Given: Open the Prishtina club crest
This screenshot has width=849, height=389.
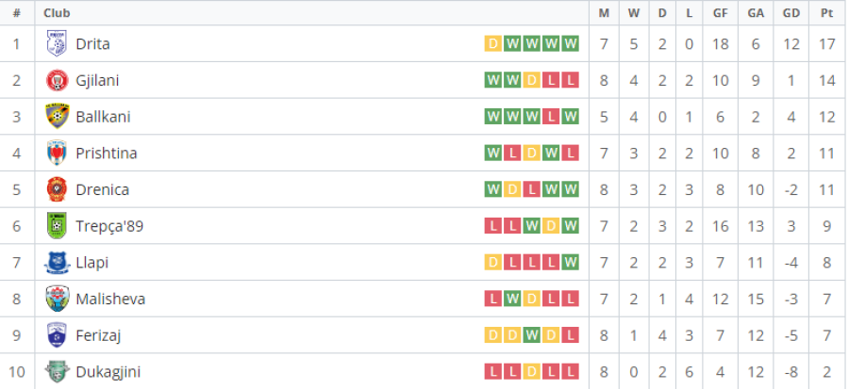Looking at the screenshot, I should point(57,153).
